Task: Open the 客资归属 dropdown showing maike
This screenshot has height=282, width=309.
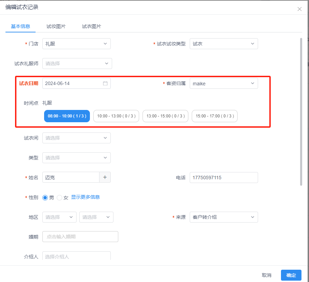Action: pos(224,83)
